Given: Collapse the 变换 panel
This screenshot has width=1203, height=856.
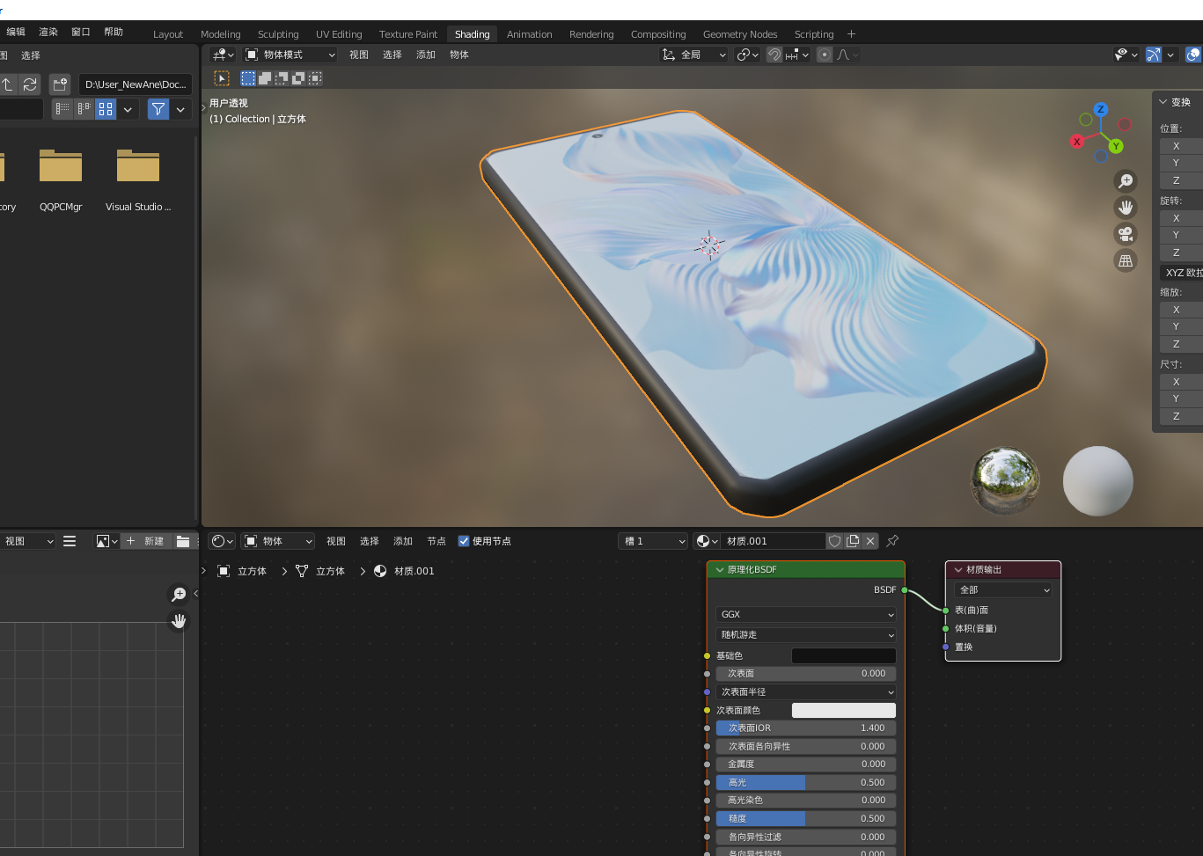Looking at the screenshot, I should (x=1163, y=102).
